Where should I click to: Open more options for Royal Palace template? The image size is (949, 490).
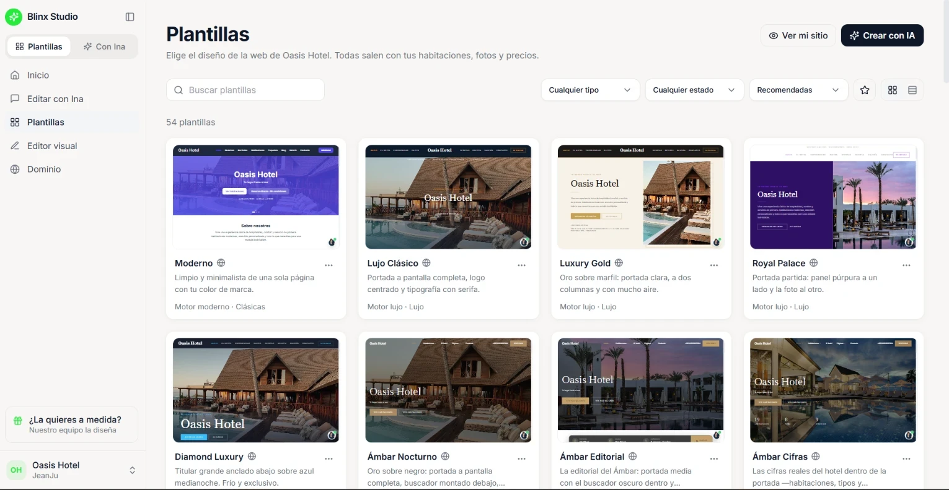click(x=907, y=265)
